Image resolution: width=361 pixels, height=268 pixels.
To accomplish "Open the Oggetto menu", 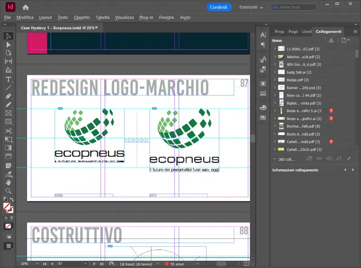I will [82, 18].
